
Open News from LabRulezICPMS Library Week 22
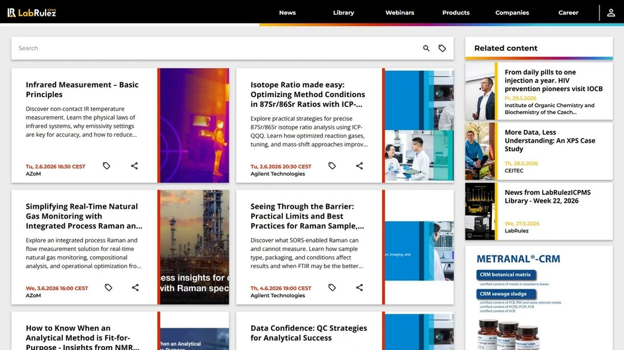tap(547, 197)
